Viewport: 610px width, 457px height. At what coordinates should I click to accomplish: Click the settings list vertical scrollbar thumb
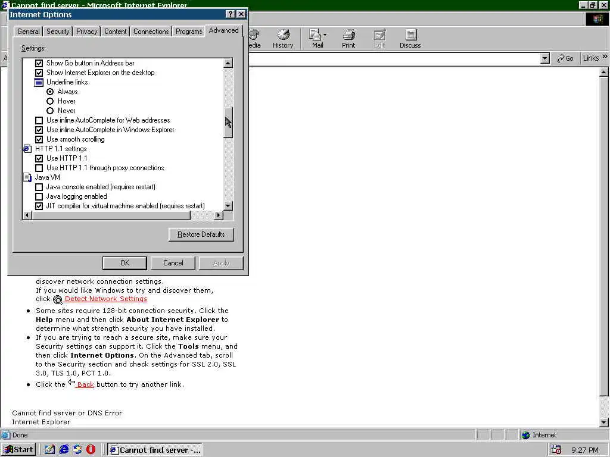point(228,123)
